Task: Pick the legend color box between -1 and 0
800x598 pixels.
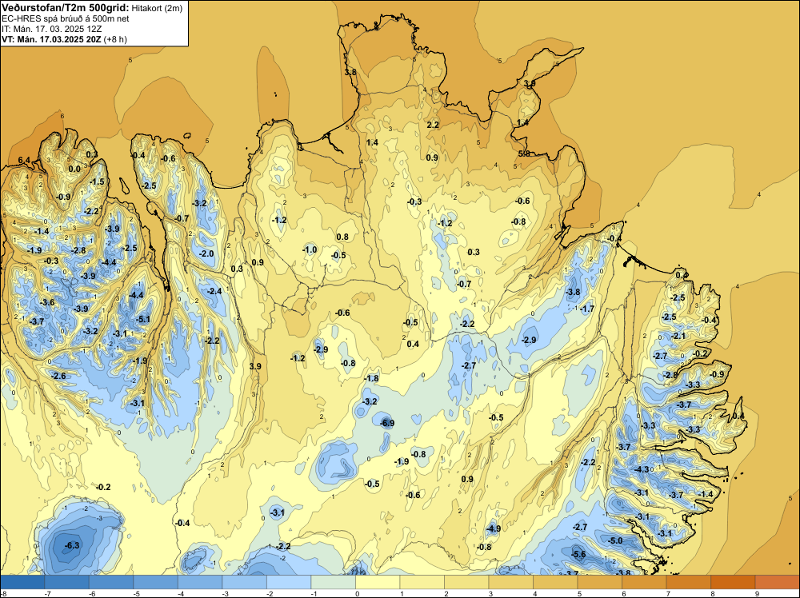Action: 333,582
